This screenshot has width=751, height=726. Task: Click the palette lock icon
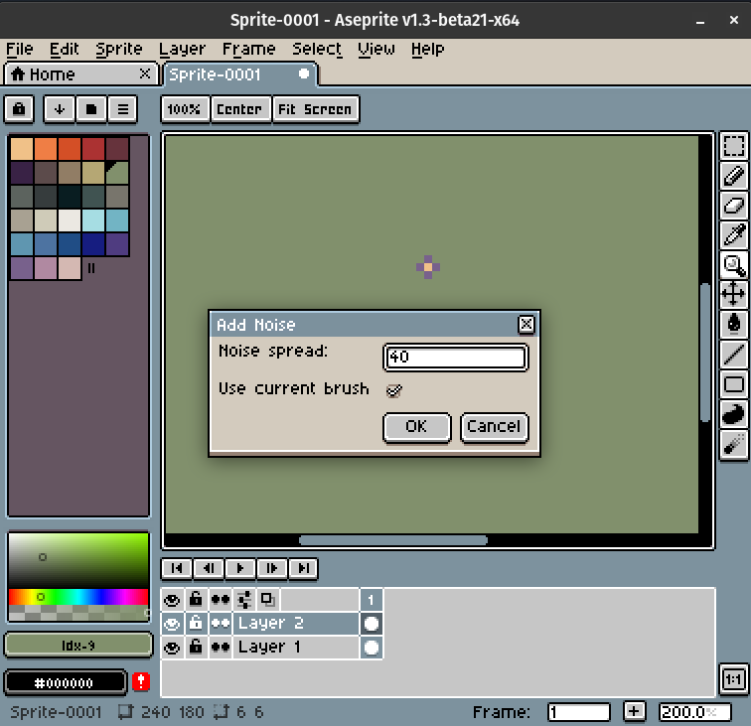[20, 109]
